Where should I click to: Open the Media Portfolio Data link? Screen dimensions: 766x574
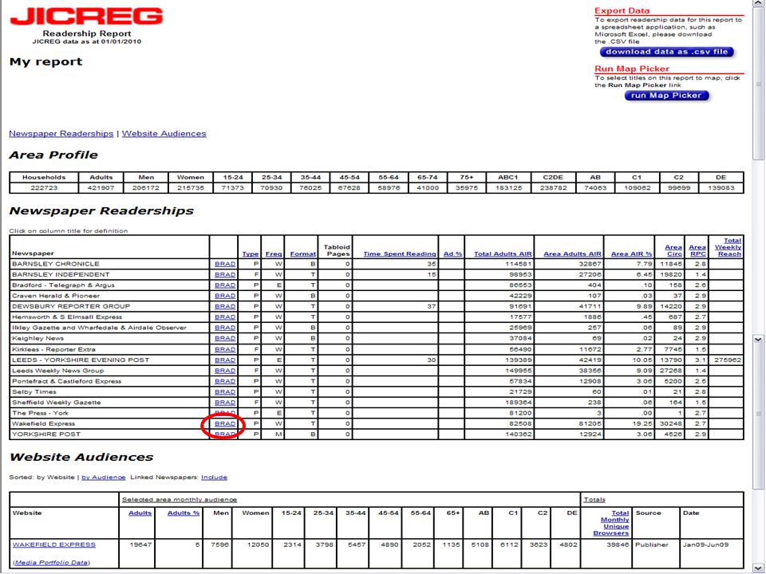52,563
